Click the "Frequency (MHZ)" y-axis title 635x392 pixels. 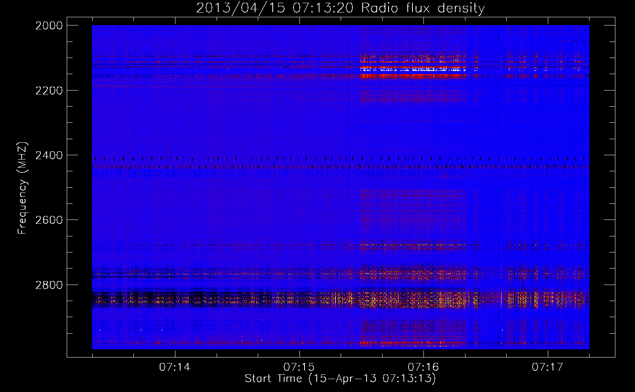tap(23, 188)
